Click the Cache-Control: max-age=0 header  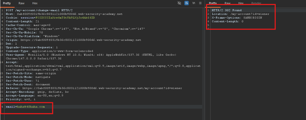[x=28, y=25]
